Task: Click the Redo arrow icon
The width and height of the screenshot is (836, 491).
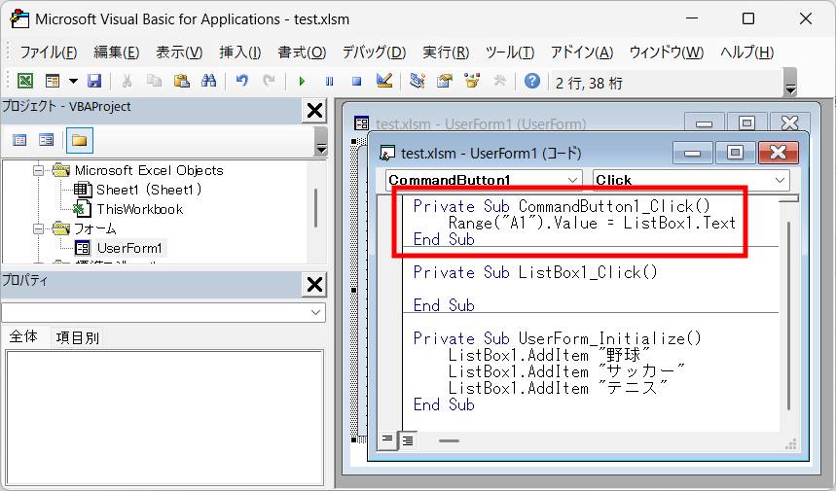Action: tap(270, 81)
